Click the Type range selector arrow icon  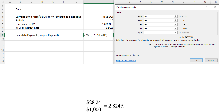click(175, 33)
